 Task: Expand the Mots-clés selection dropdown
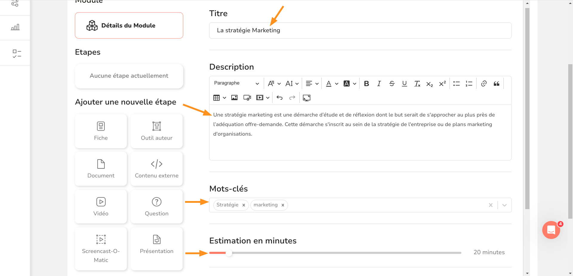[505, 205]
